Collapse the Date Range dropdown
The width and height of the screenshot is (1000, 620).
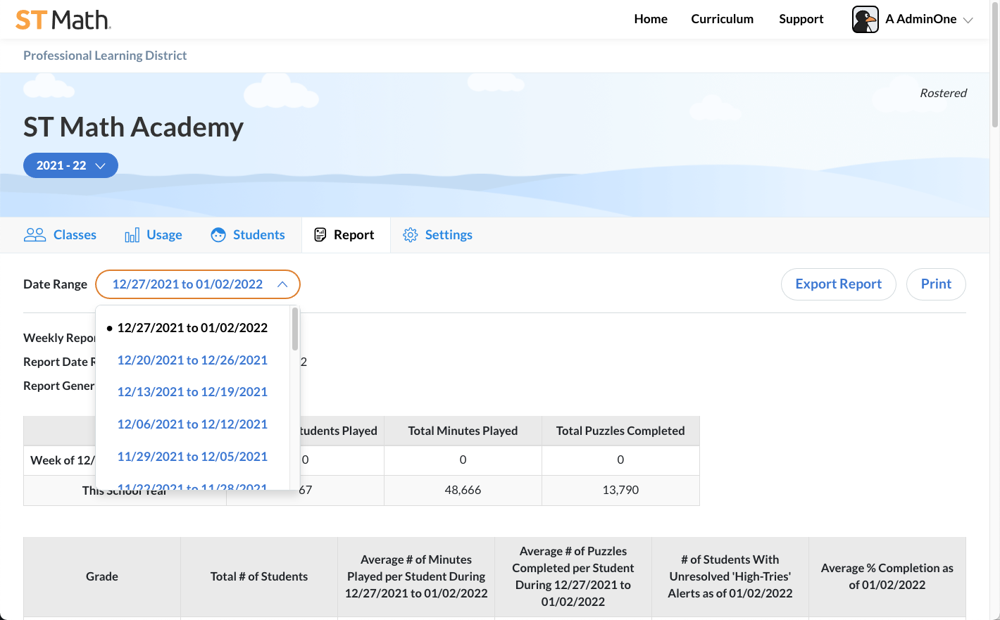pyautogui.click(x=198, y=284)
